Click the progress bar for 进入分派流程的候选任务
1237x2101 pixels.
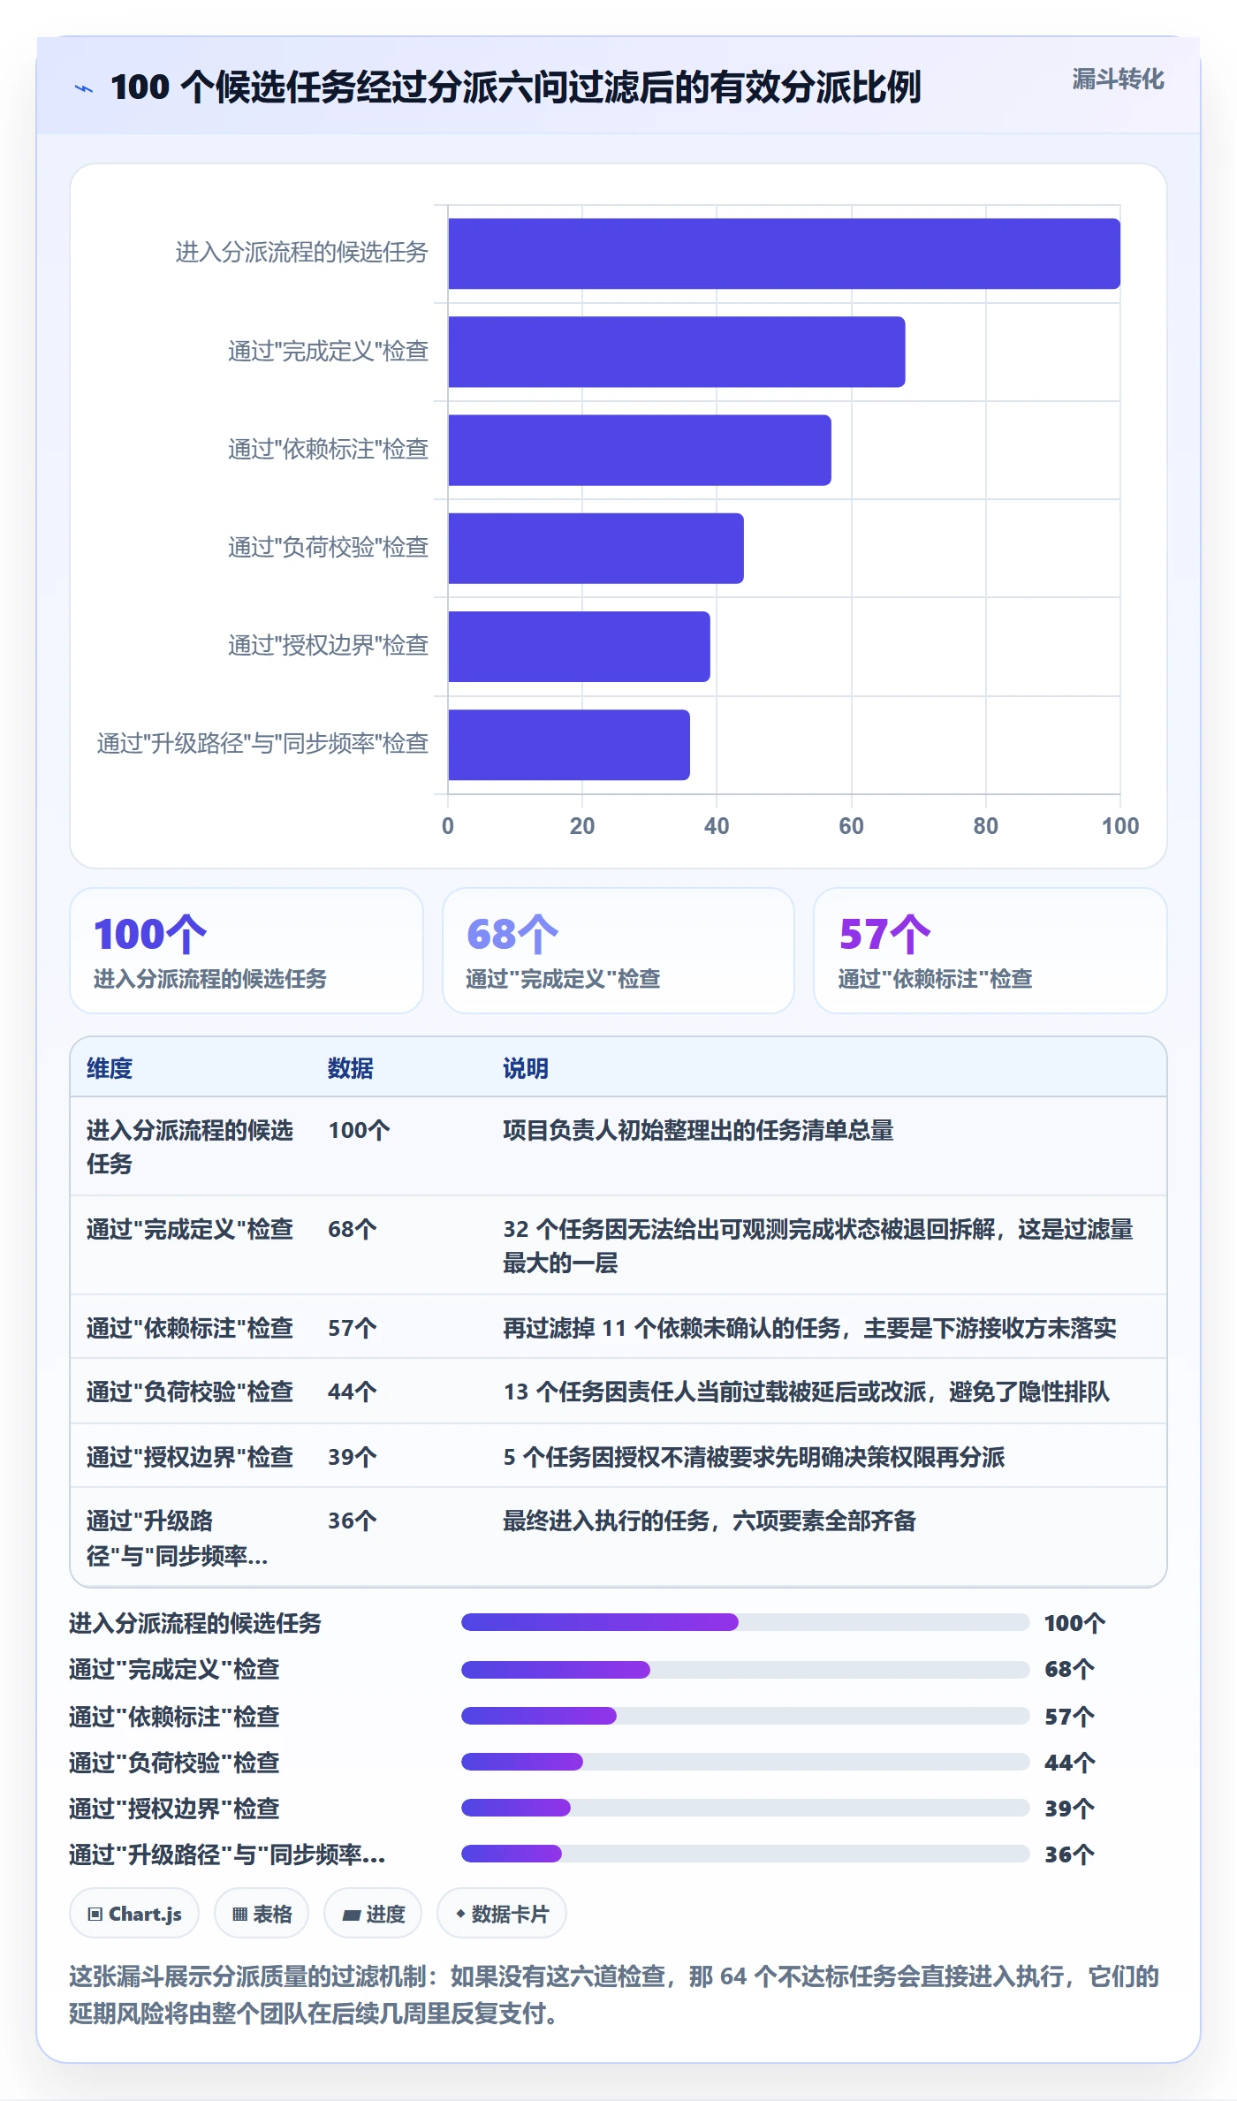click(746, 1622)
